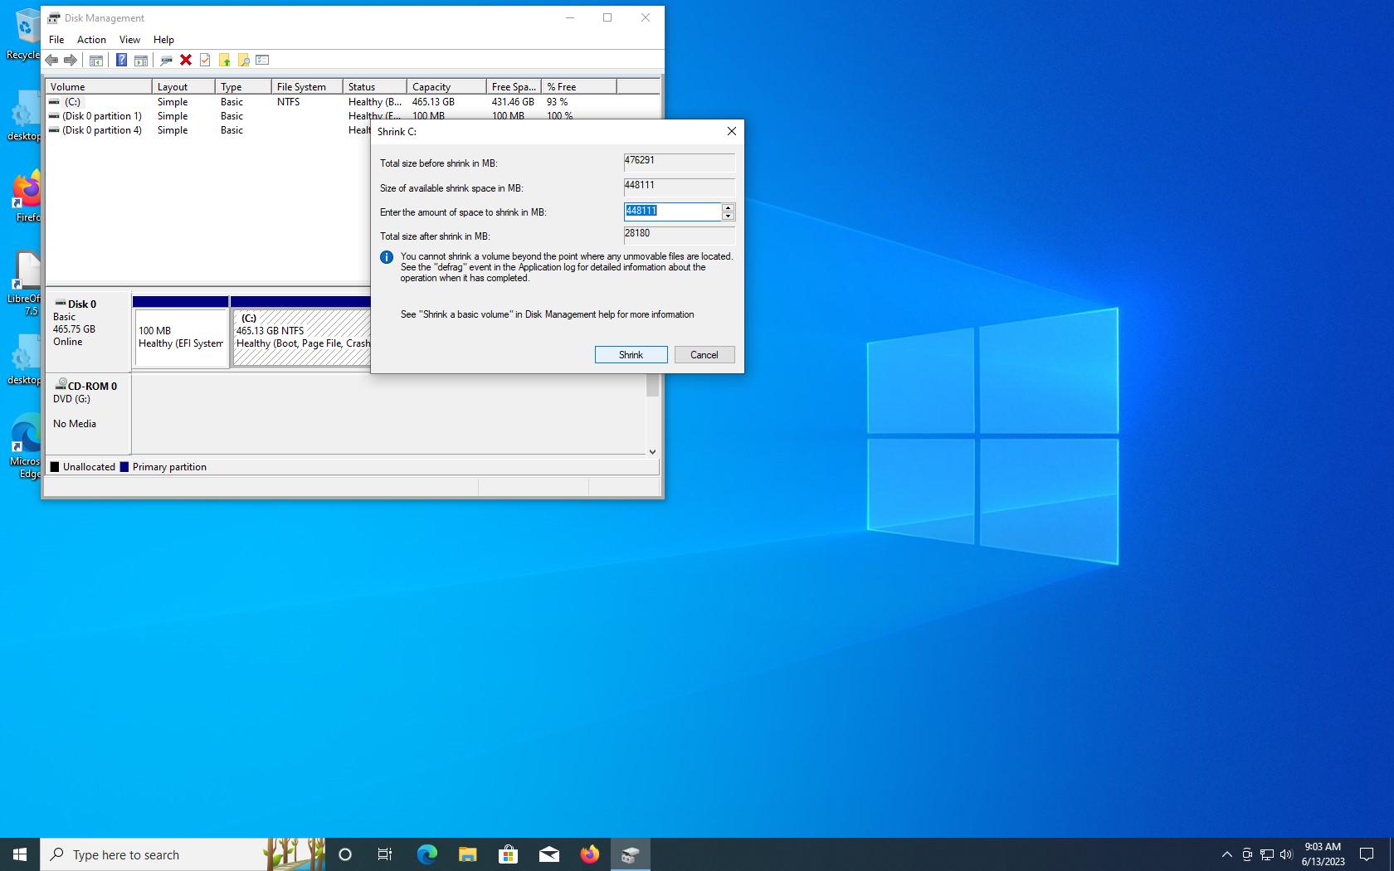The image size is (1394, 871).
Task: Click the Show/Hide Console Tree icon
Action: point(96,60)
